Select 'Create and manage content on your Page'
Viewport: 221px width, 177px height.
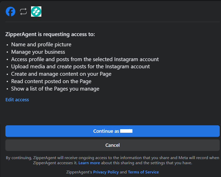pyautogui.click(x=61, y=74)
